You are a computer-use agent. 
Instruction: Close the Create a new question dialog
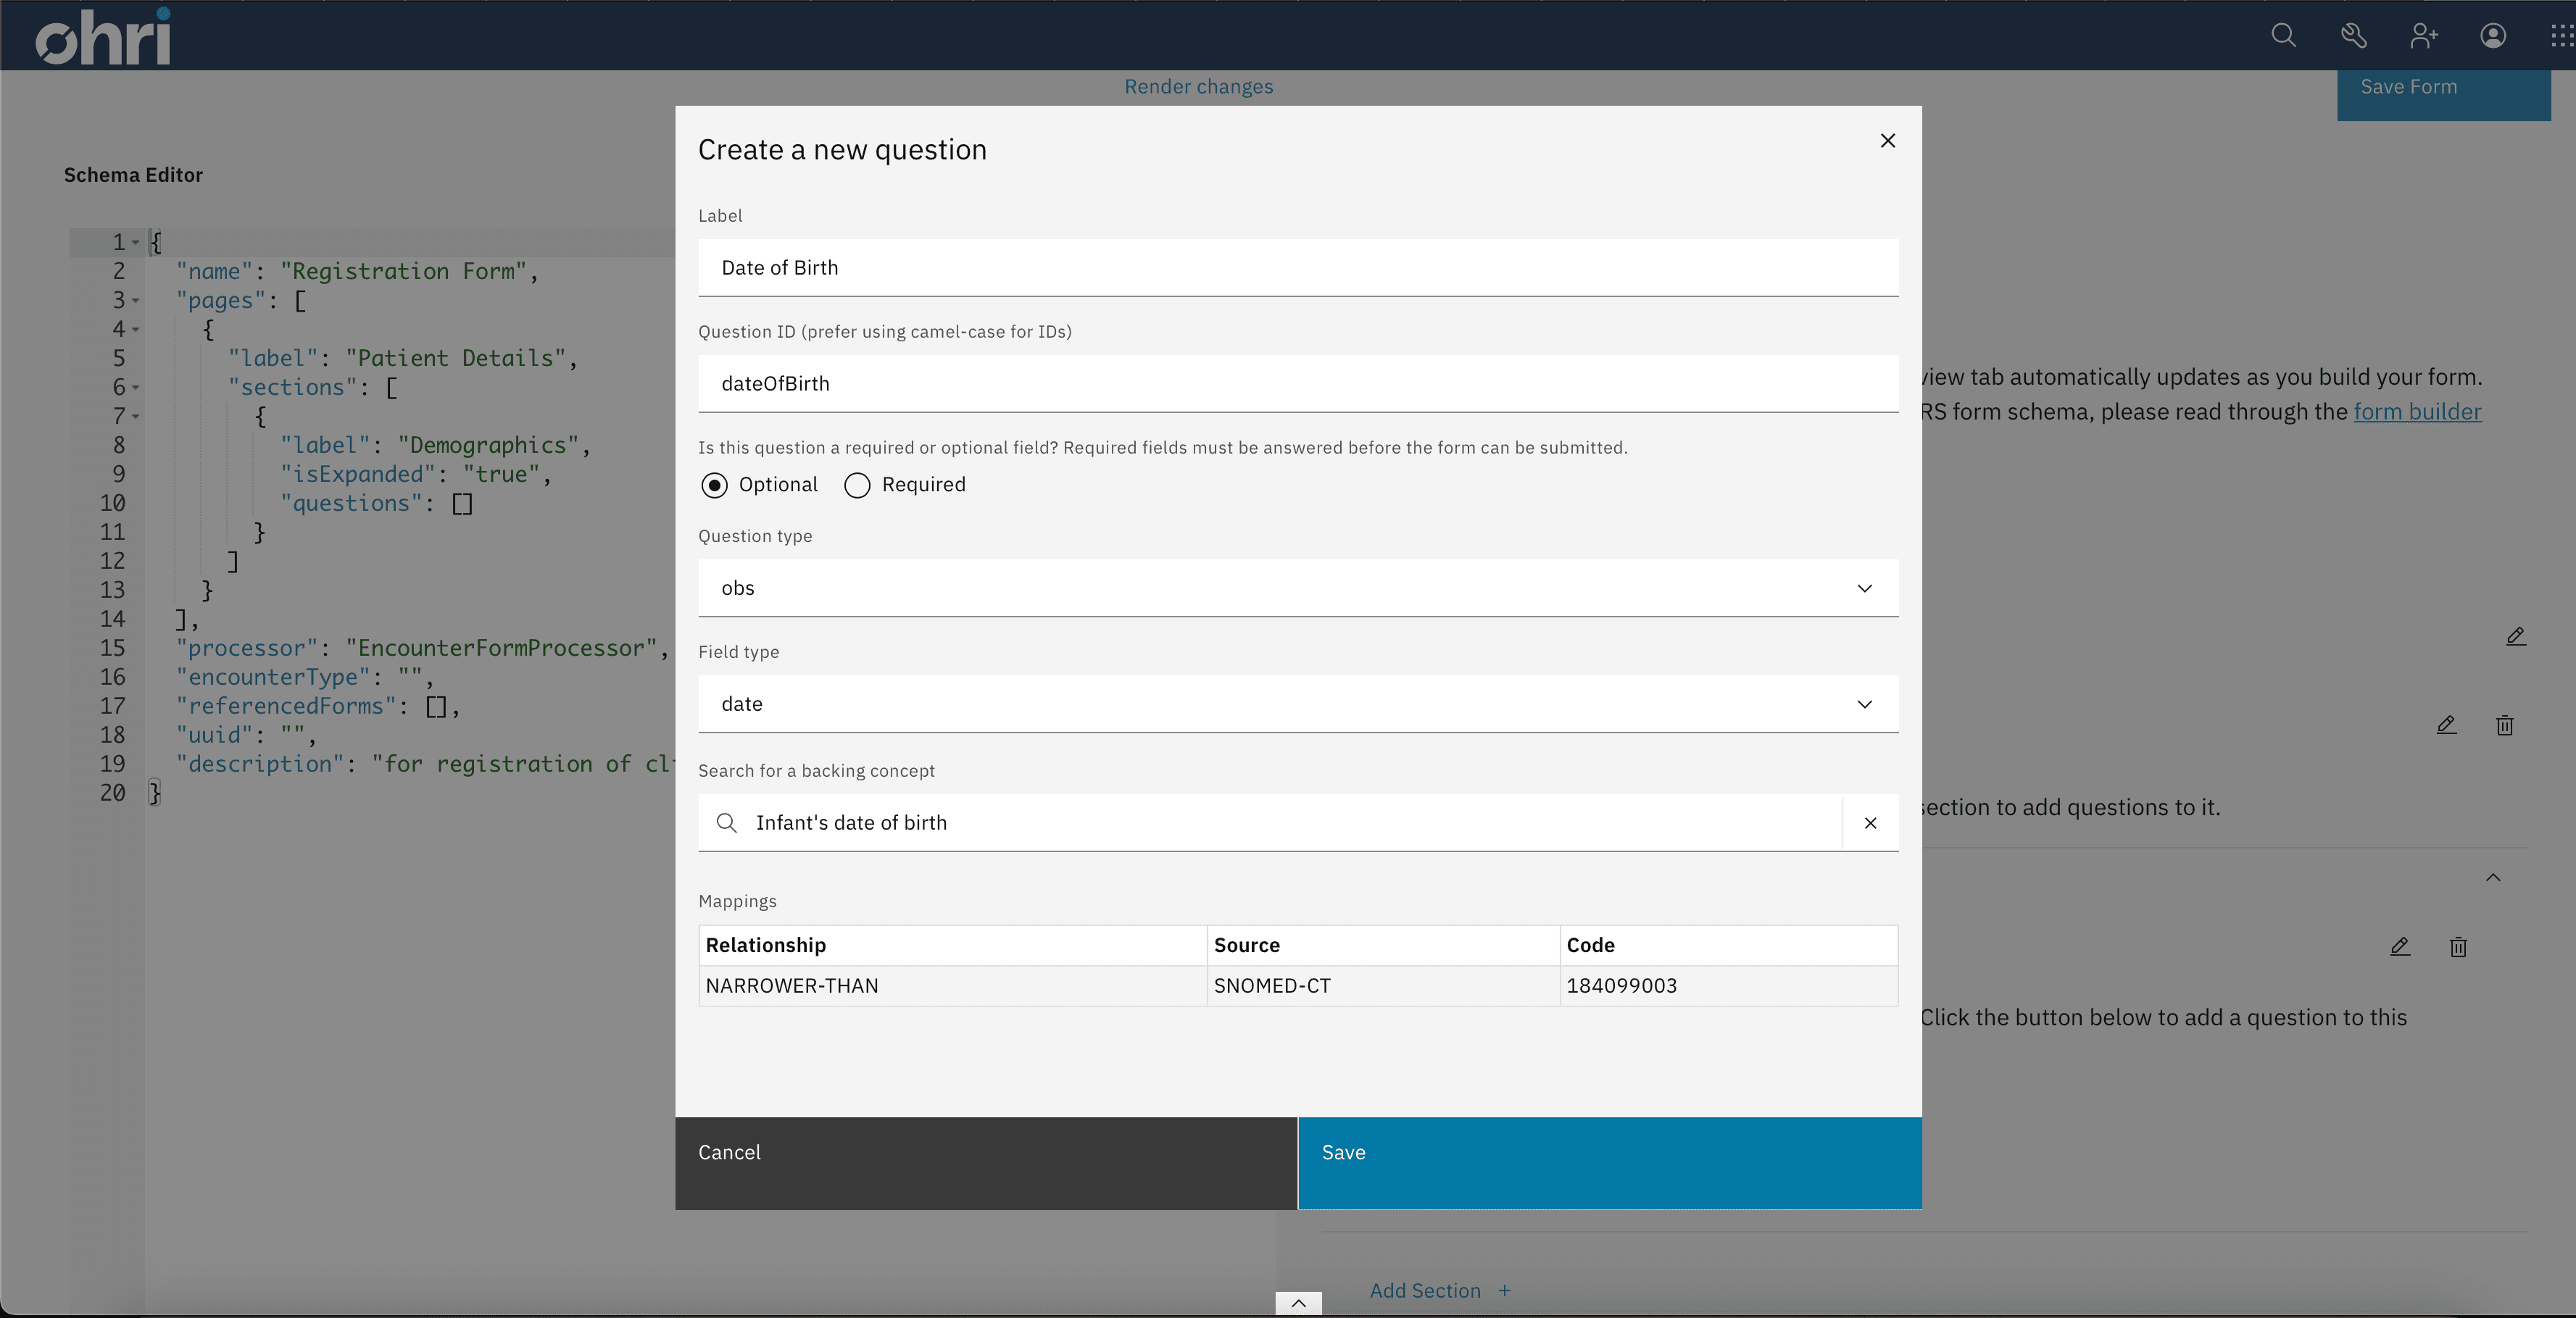click(x=1887, y=141)
